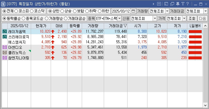The height and width of the screenshot is (109, 209).
Task: Click the small arrow icon in title bar
Action: [154, 4]
